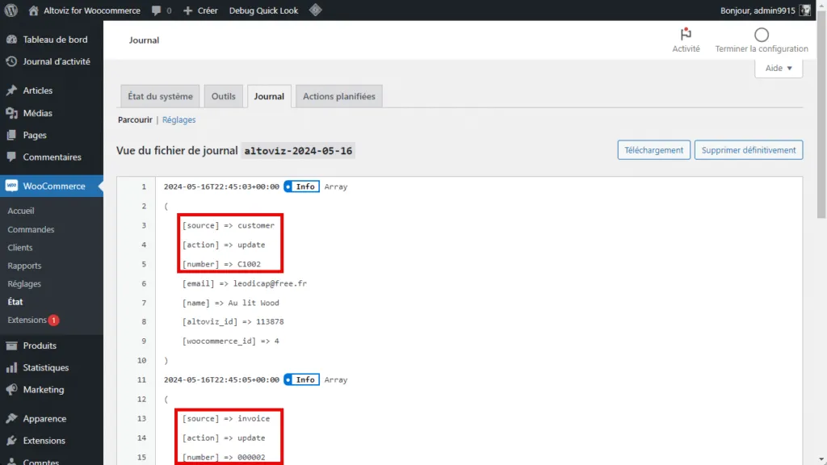This screenshot has width=827, height=465.
Task: Click log line number 1
Action: (144, 186)
